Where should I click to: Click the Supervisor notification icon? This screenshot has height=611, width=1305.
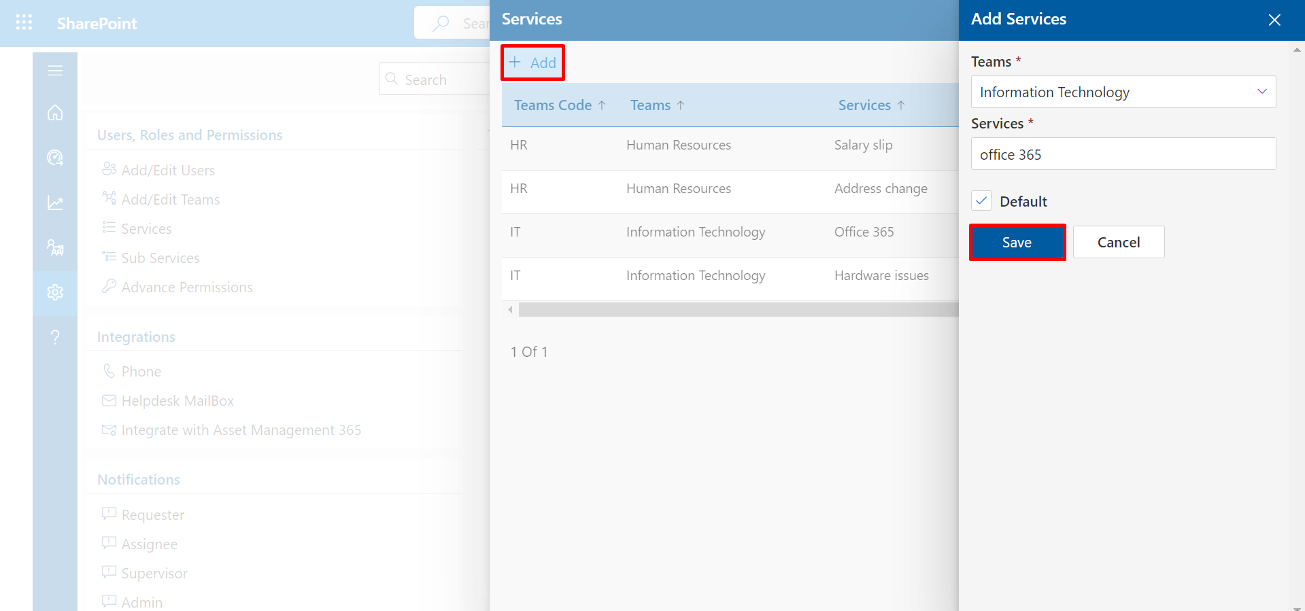109,572
